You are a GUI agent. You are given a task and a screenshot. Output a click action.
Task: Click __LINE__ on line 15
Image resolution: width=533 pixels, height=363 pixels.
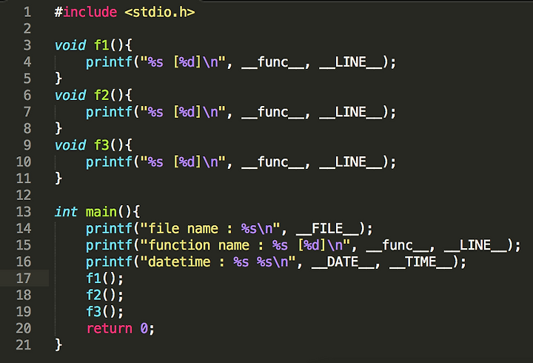[x=475, y=245]
